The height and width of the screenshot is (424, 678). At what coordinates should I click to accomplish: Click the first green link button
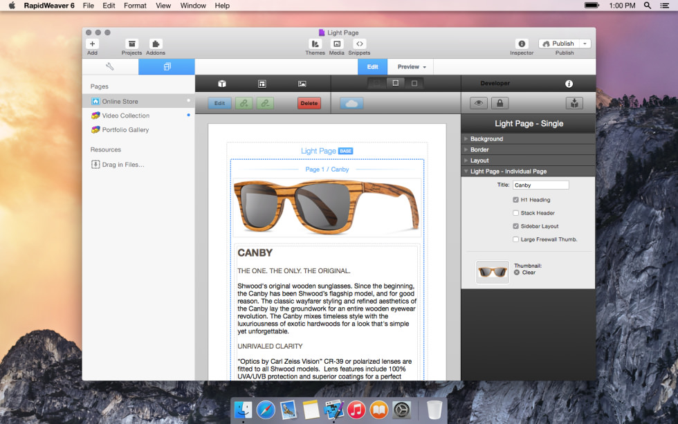point(244,103)
